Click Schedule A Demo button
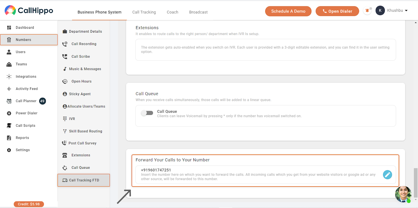This screenshot has width=418, height=208. pos(288,11)
